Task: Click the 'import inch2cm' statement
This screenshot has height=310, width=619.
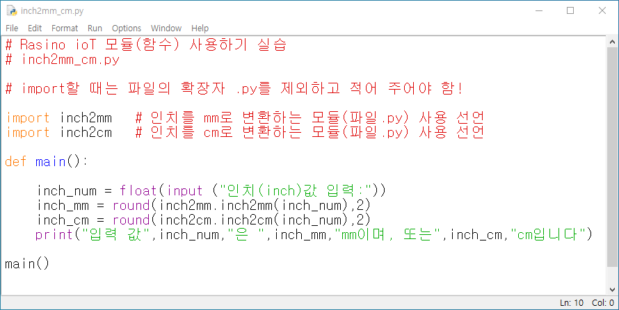Action: (x=59, y=133)
